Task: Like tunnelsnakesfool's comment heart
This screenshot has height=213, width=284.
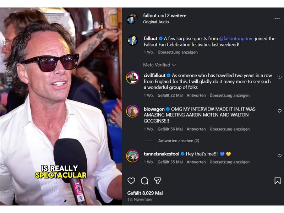Action: click(x=279, y=155)
